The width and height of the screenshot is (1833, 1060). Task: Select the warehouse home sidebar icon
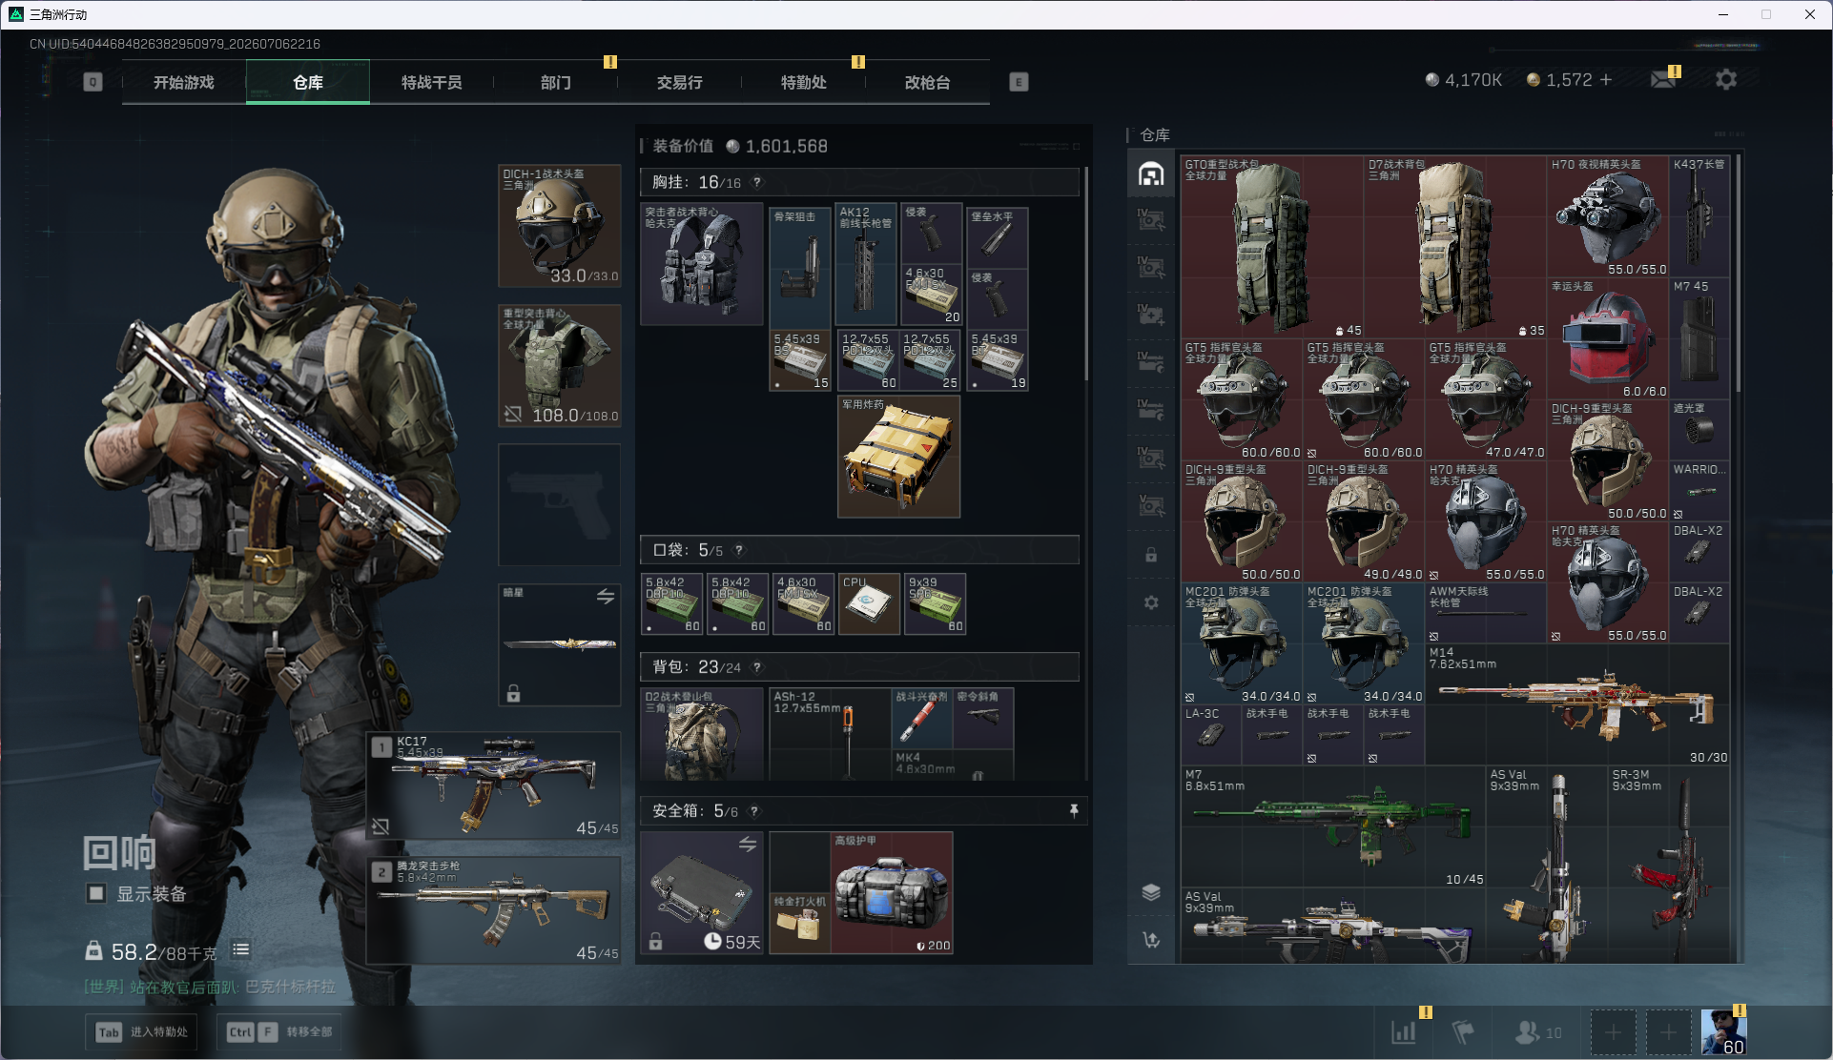point(1151,173)
